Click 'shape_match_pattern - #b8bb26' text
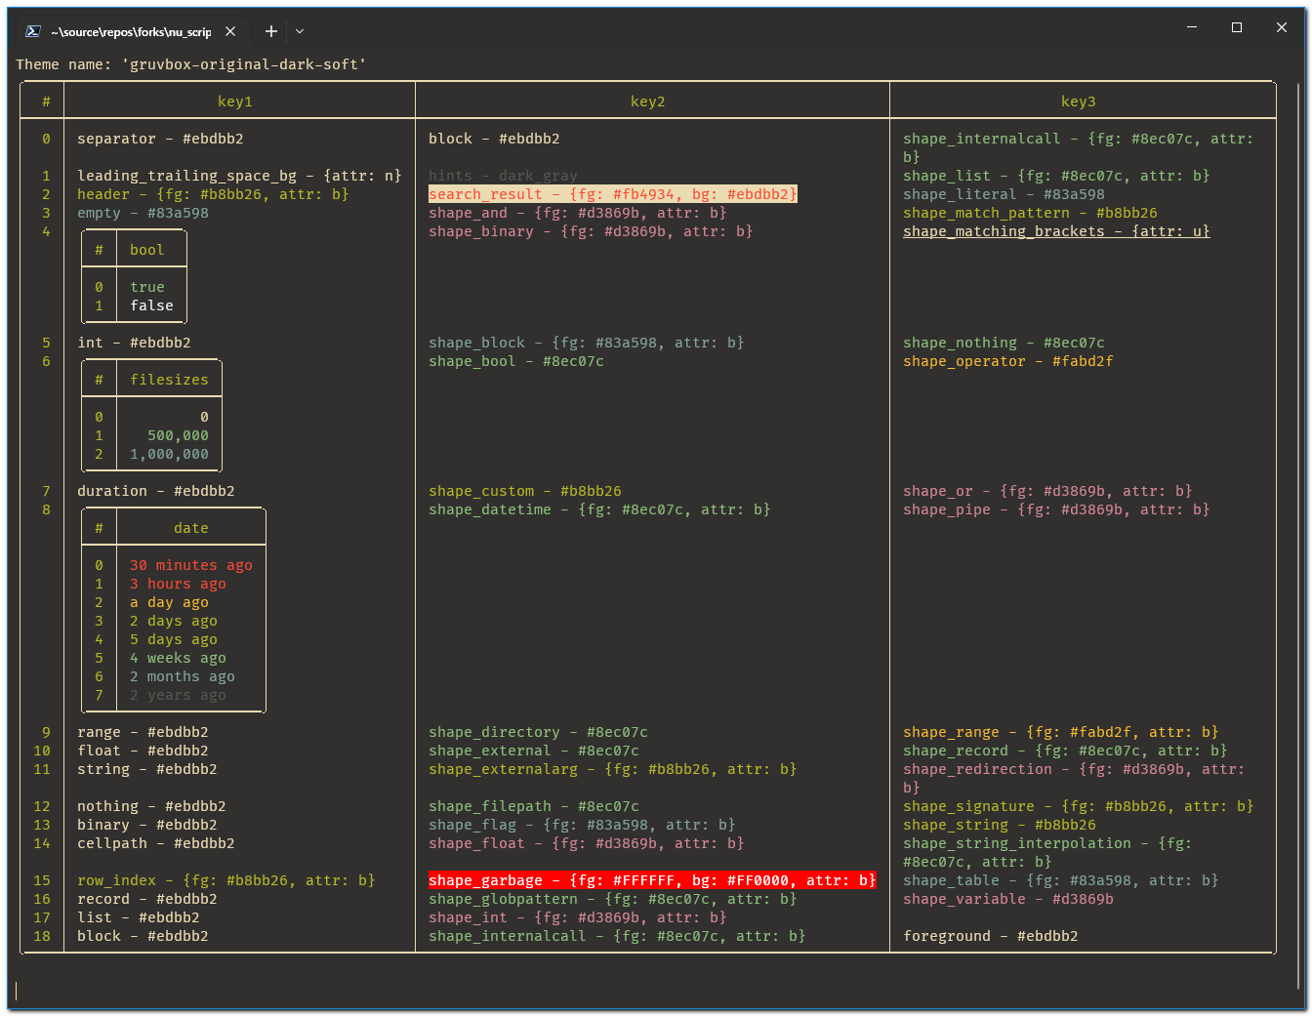This screenshot has width=1312, height=1016. [x=1030, y=213]
